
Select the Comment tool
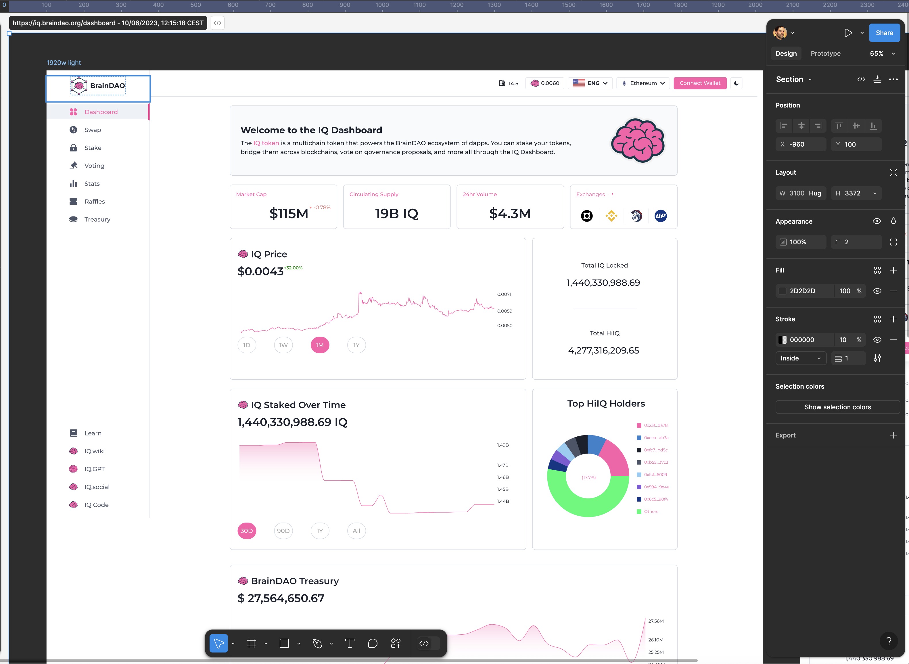(x=373, y=644)
